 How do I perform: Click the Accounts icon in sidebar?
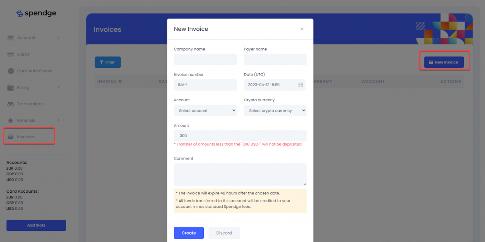(x=11, y=38)
